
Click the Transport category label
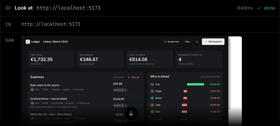(56, 90)
